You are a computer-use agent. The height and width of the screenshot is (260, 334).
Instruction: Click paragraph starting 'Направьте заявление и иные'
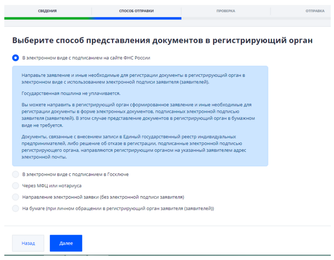point(133,79)
